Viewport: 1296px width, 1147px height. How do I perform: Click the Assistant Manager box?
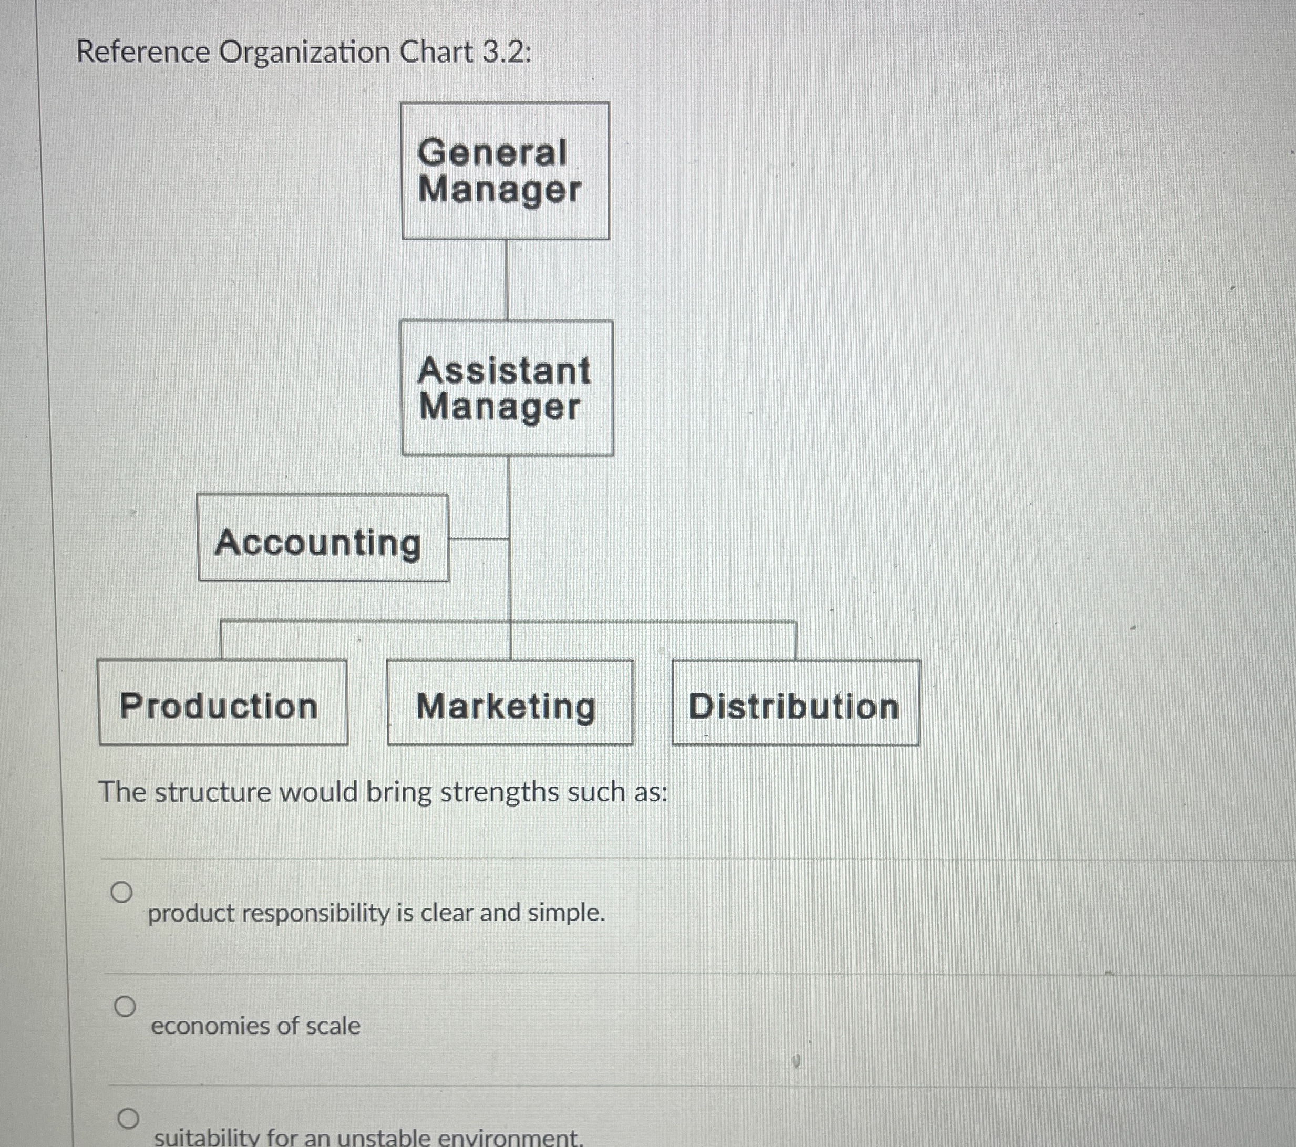click(507, 387)
